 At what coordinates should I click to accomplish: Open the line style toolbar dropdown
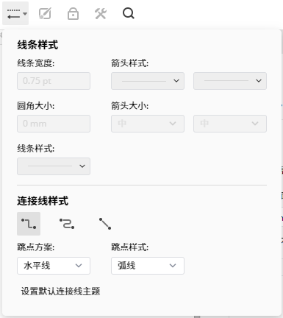[15, 13]
